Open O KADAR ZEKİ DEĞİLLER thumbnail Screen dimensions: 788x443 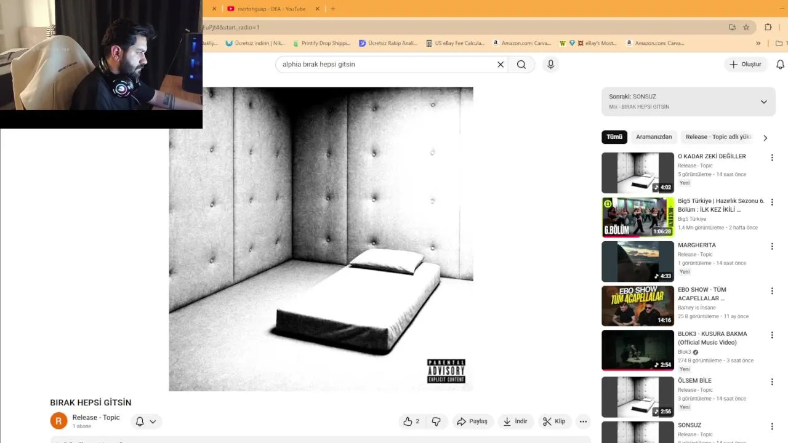point(638,173)
